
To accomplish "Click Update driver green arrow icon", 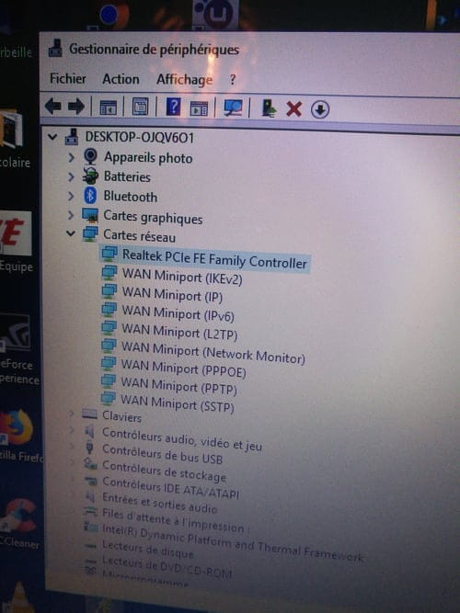I will coord(269,108).
